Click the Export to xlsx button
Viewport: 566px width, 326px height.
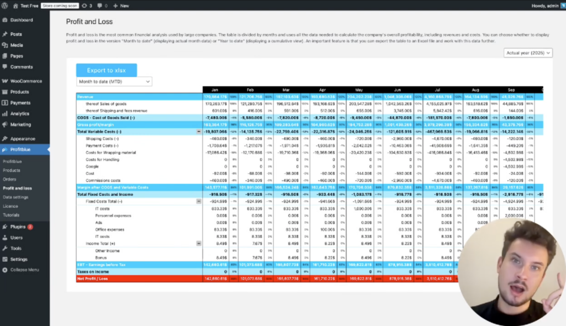click(x=106, y=70)
